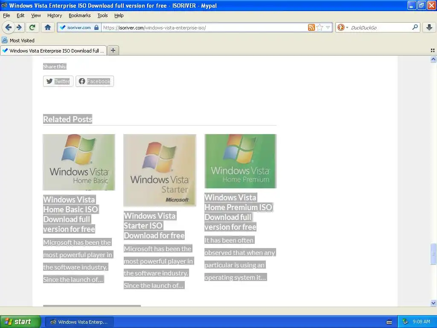Click the Vista Starter thumbnail
437x328 pixels.
coord(160,170)
